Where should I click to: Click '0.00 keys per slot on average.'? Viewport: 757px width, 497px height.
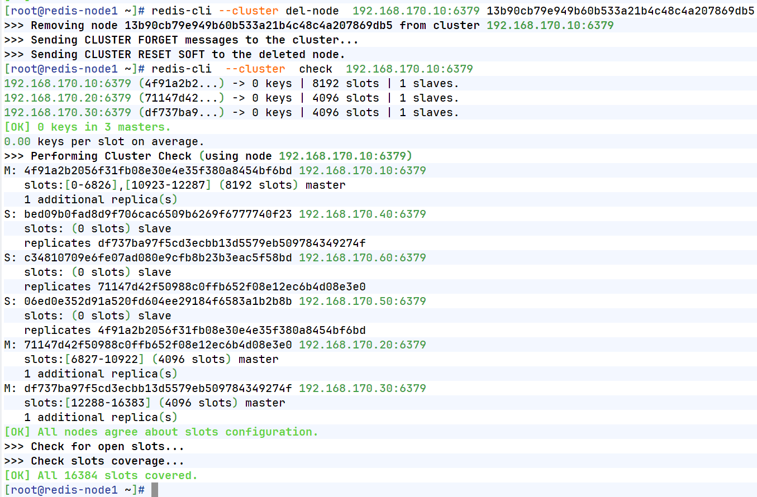104,141
